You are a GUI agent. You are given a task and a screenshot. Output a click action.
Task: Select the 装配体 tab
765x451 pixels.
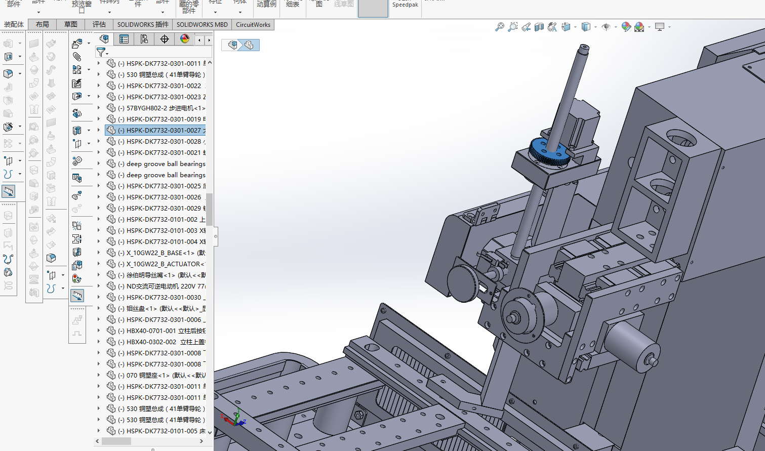point(14,24)
